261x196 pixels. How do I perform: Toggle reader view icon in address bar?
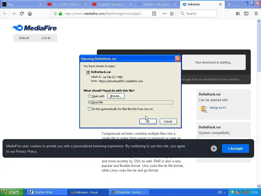pos(154,14)
